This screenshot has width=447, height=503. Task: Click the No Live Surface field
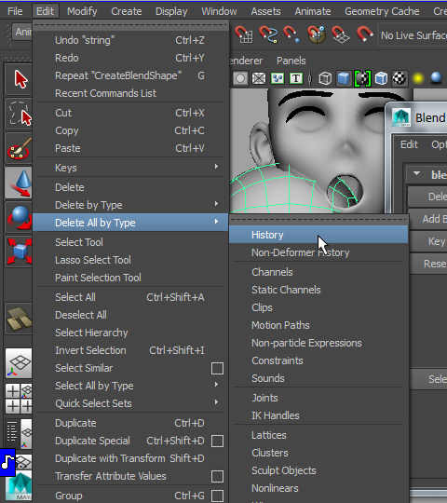click(x=413, y=35)
